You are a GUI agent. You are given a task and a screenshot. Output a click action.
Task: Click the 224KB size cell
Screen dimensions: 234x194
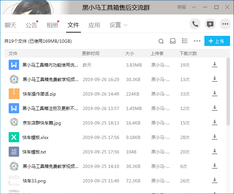[x=133, y=94]
